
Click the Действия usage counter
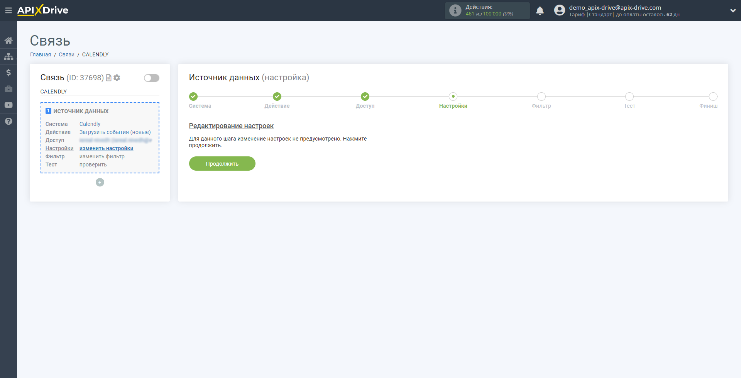487,10
